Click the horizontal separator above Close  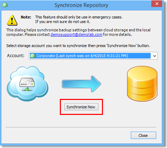click(x=81, y=127)
